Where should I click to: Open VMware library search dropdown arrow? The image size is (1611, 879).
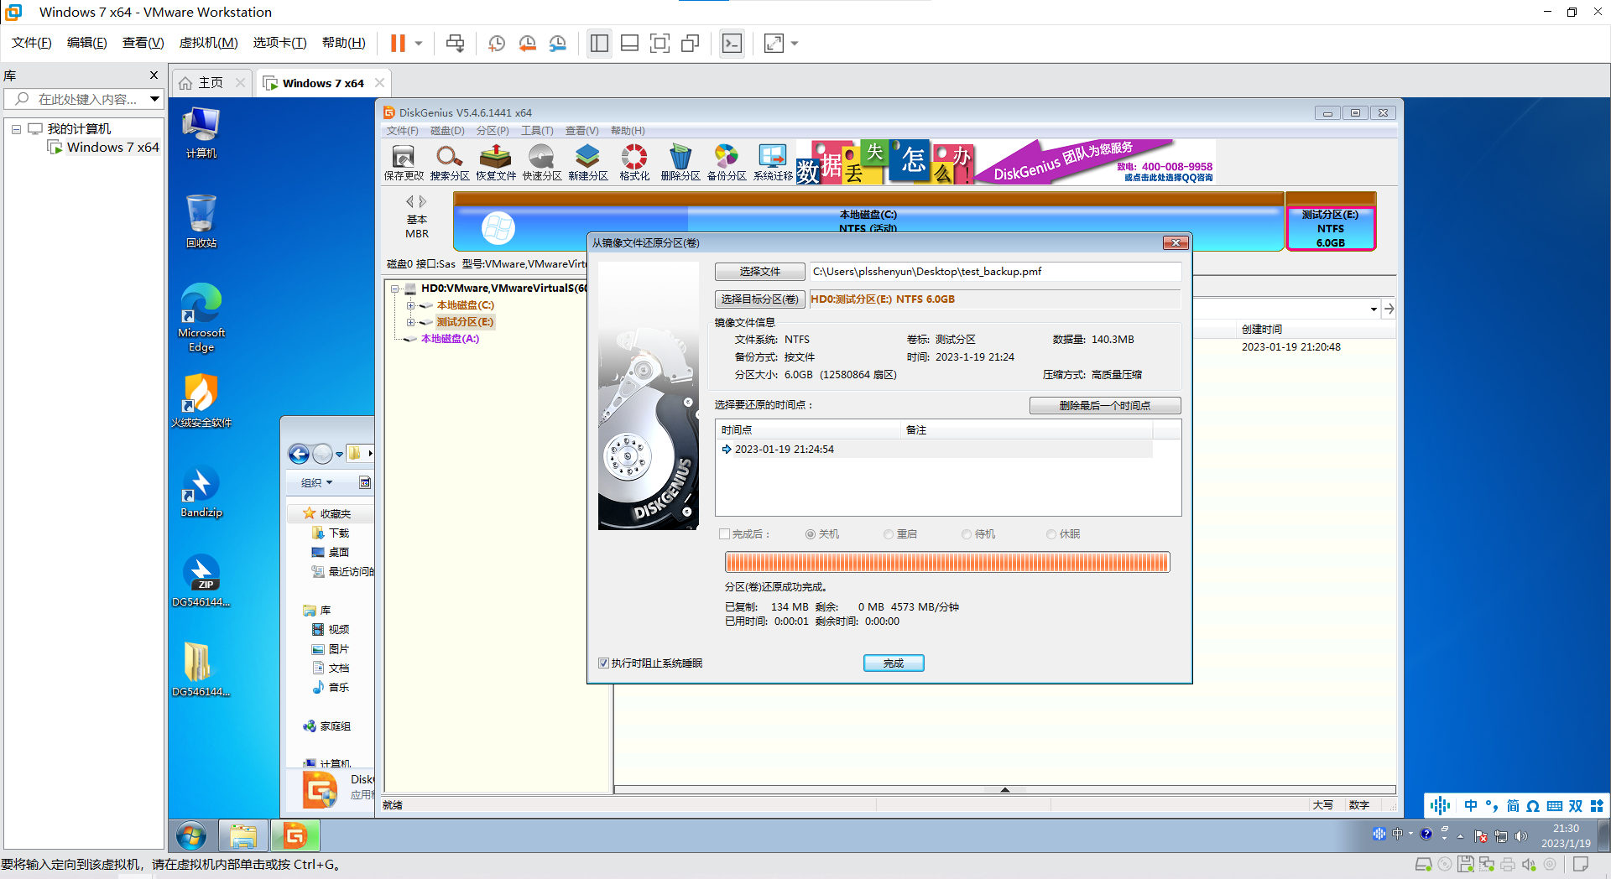tap(154, 99)
